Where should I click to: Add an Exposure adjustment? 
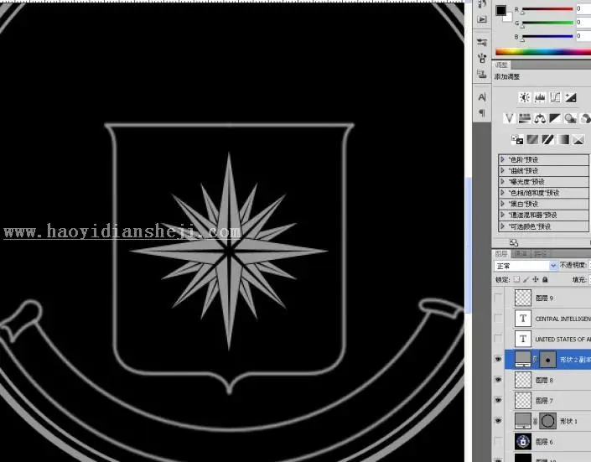pyautogui.click(x=570, y=97)
